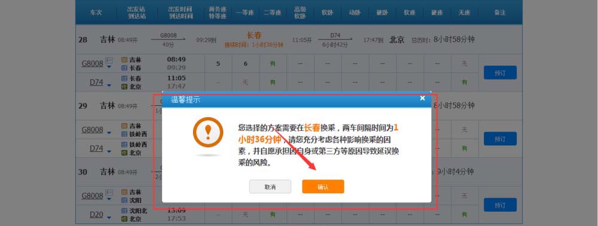Click station icon beside 铁岭西 in G8008 吉林–铁岭西 row

(124, 134)
